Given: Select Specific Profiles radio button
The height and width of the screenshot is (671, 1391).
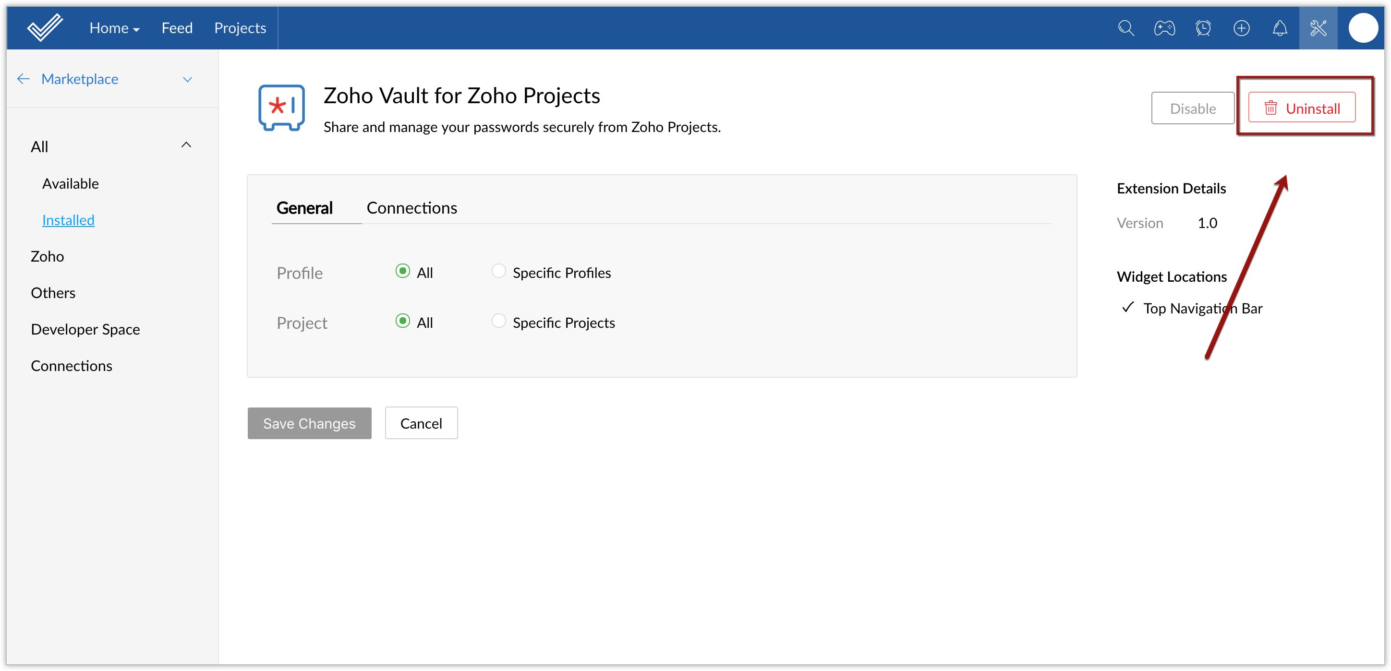Looking at the screenshot, I should click(x=498, y=271).
